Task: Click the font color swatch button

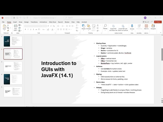Action: (52, 29)
